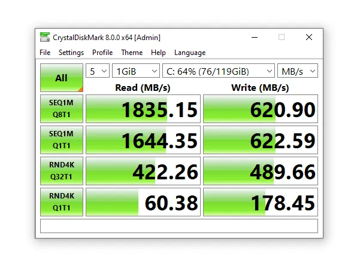Image resolution: width=354 pixels, height=266 pixels.
Task: Start the SEQ1M Q1T1 test
Action: 62,140
